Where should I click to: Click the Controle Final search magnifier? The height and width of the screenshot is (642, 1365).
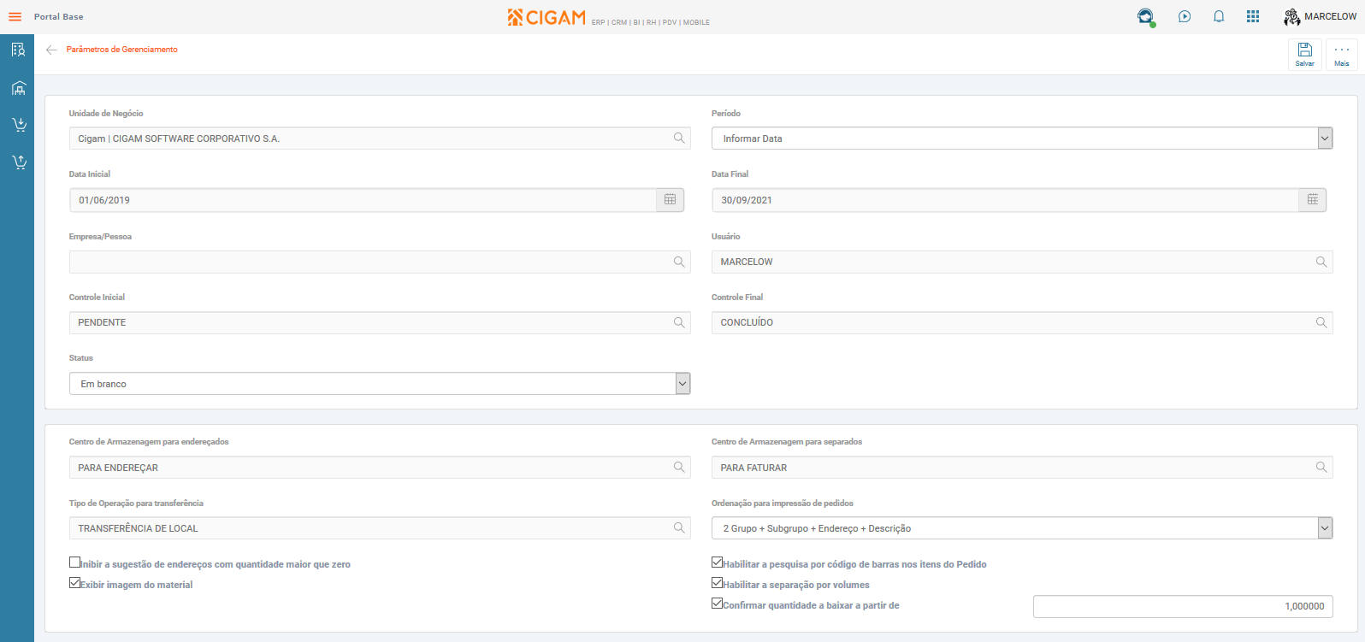pos(1321,322)
